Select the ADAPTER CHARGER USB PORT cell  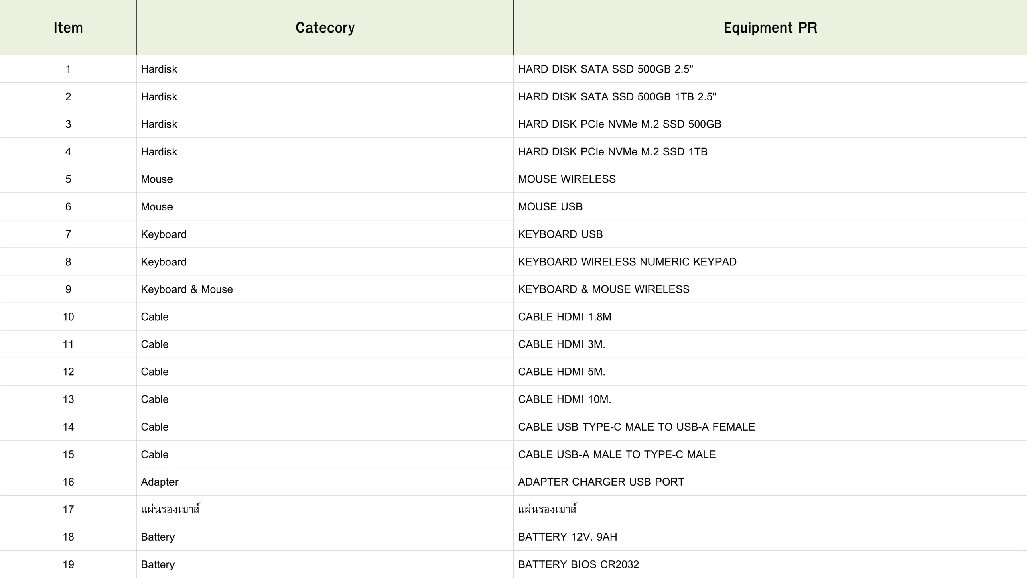pos(601,482)
